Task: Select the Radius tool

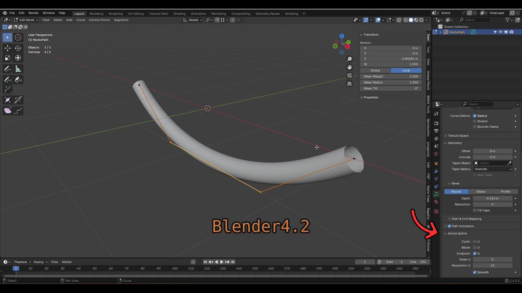Action: point(7,100)
